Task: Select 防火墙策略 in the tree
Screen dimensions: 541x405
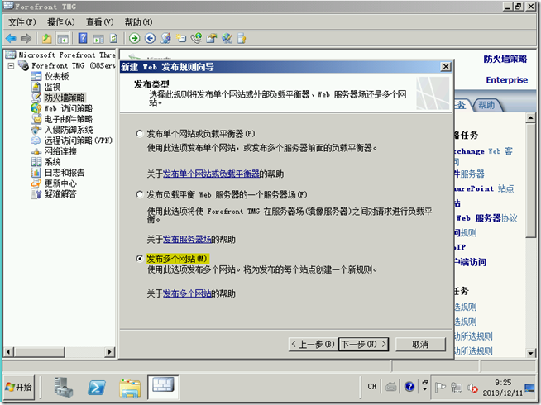Action: pos(65,98)
